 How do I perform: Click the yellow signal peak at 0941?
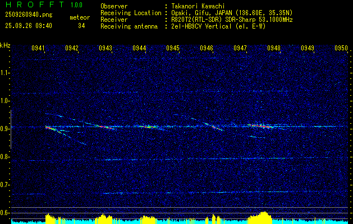[x=50, y=217]
